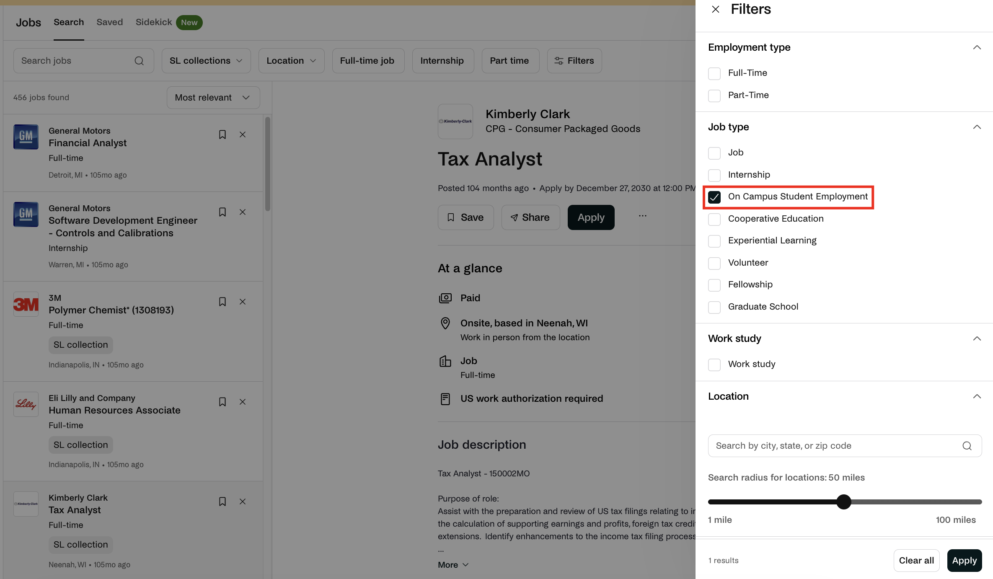993x579 pixels.
Task: Check the Fellowship box
Action: [714, 285]
